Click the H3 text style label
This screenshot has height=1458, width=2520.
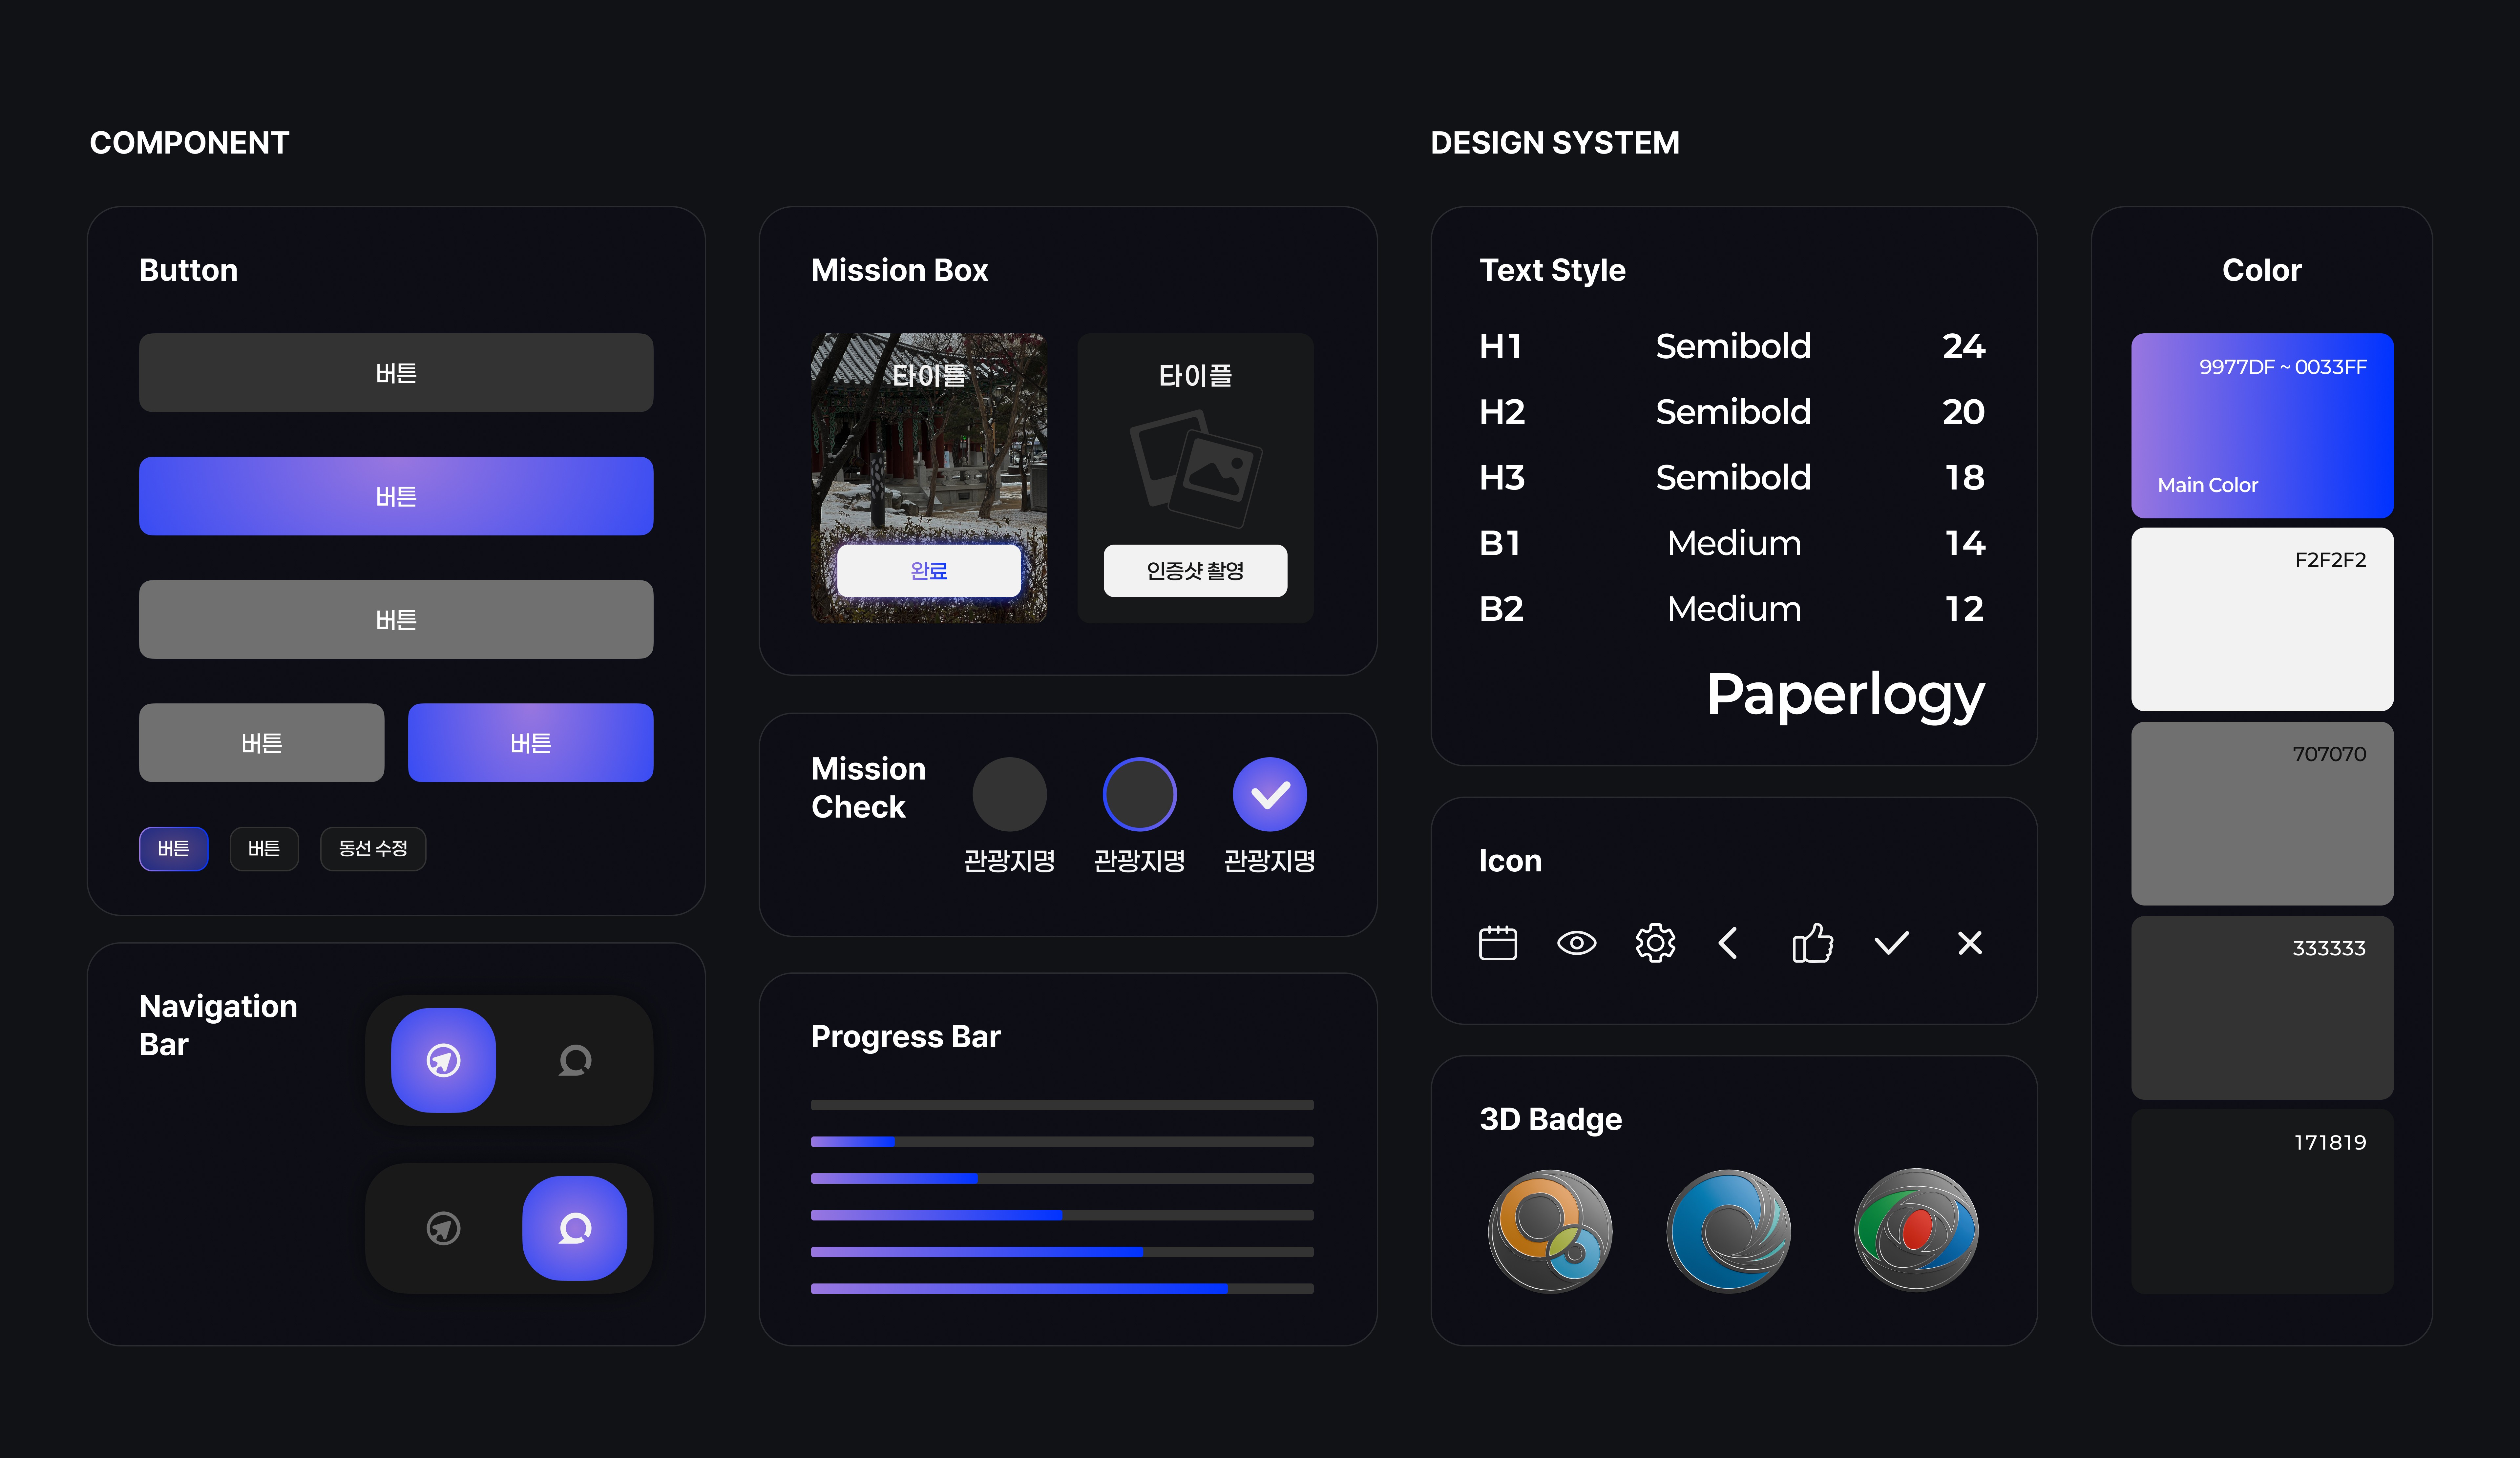[1502, 478]
